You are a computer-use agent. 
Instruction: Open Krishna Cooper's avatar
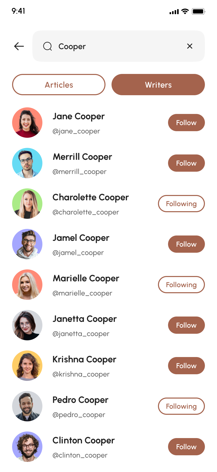[27, 366]
